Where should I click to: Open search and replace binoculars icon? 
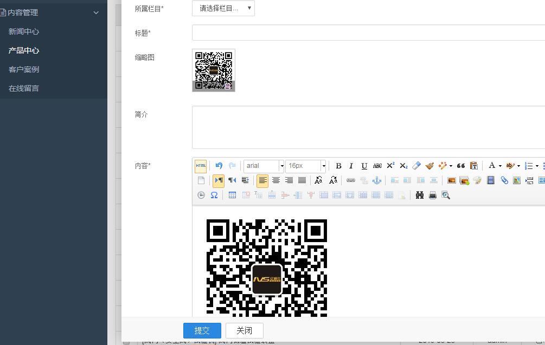click(x=420, y=195)
